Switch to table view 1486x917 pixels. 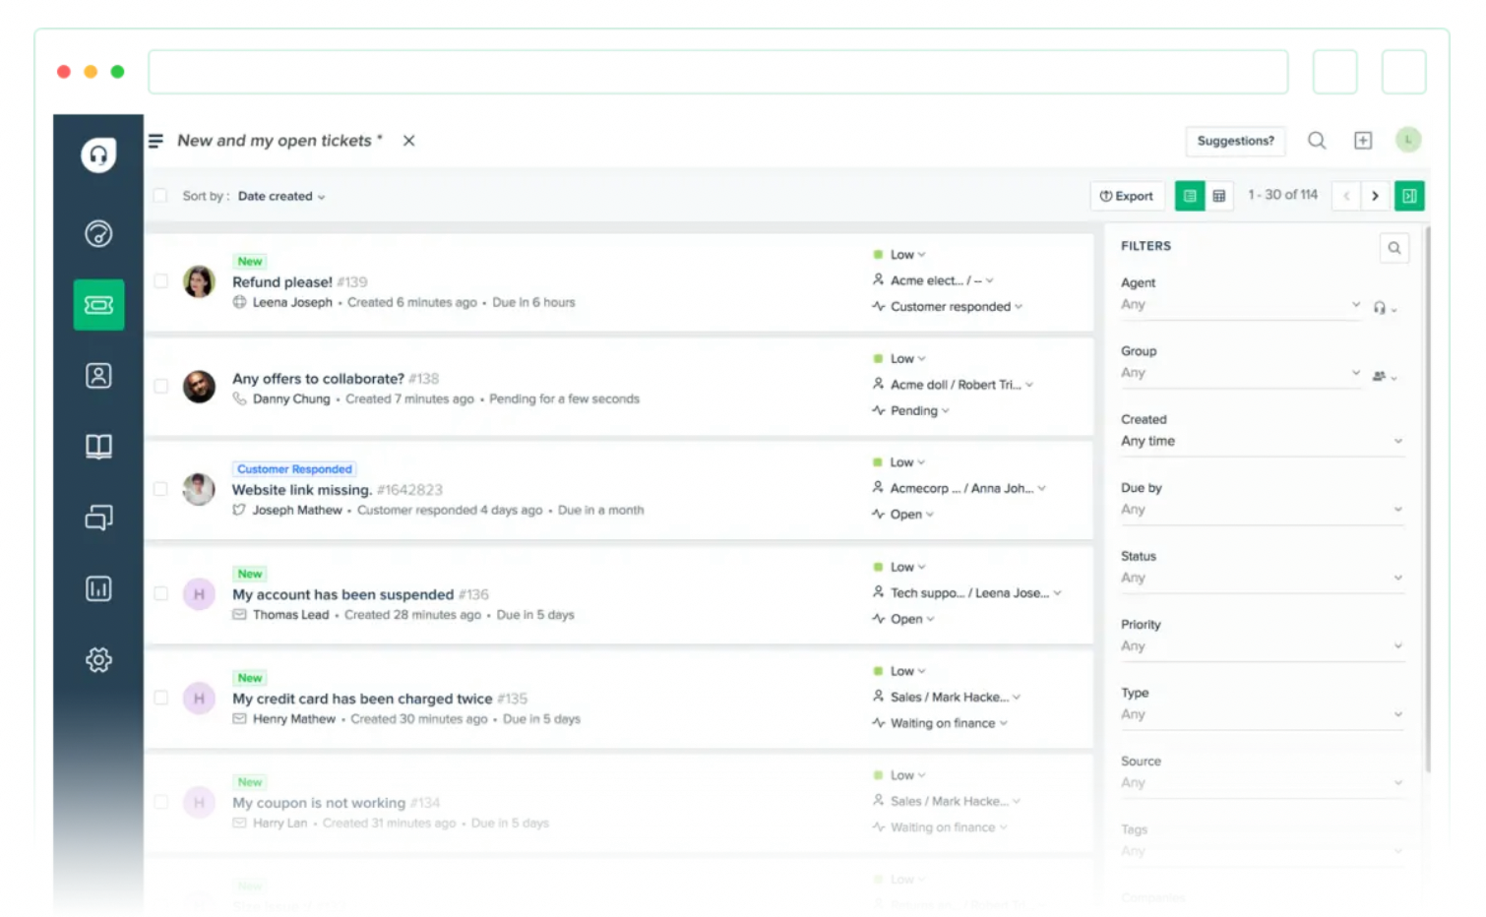[x=1219, y=196]
